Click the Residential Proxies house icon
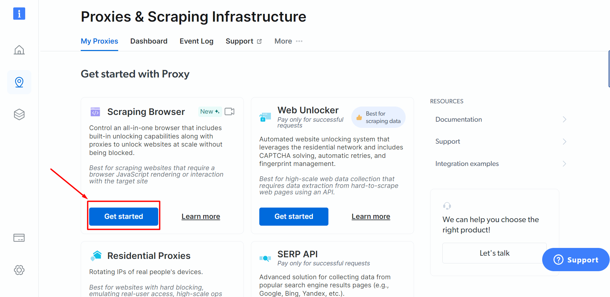This screenshot has height=297, width=610. tap(96, 256)
